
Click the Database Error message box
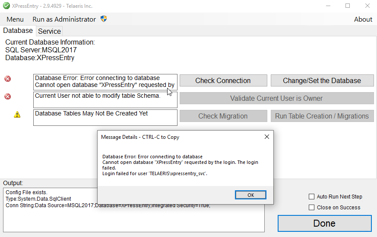(x=105, y=82)
